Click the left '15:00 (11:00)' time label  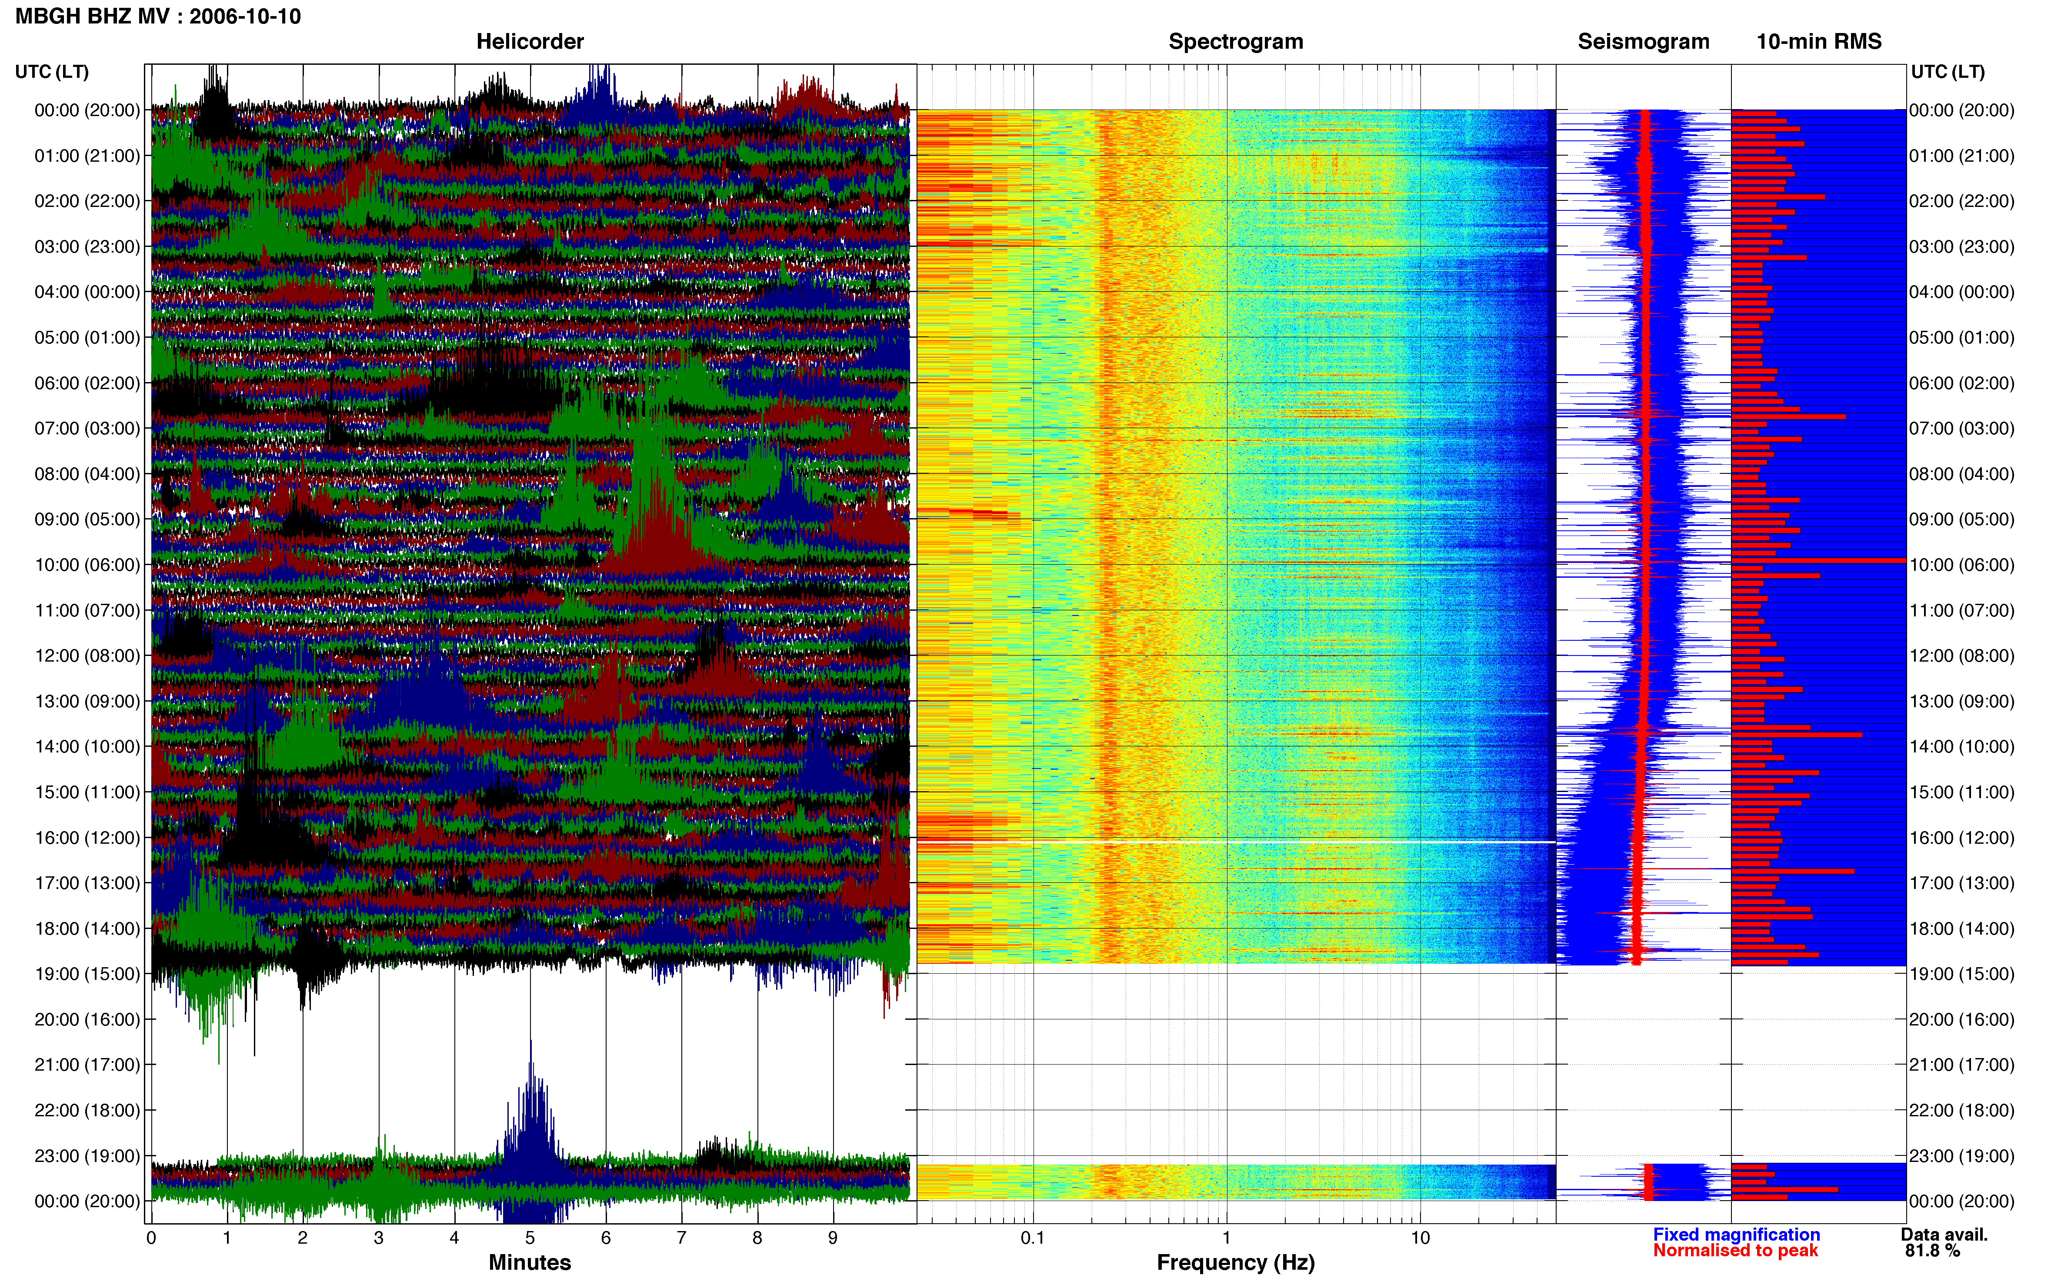tap(87, 792)
